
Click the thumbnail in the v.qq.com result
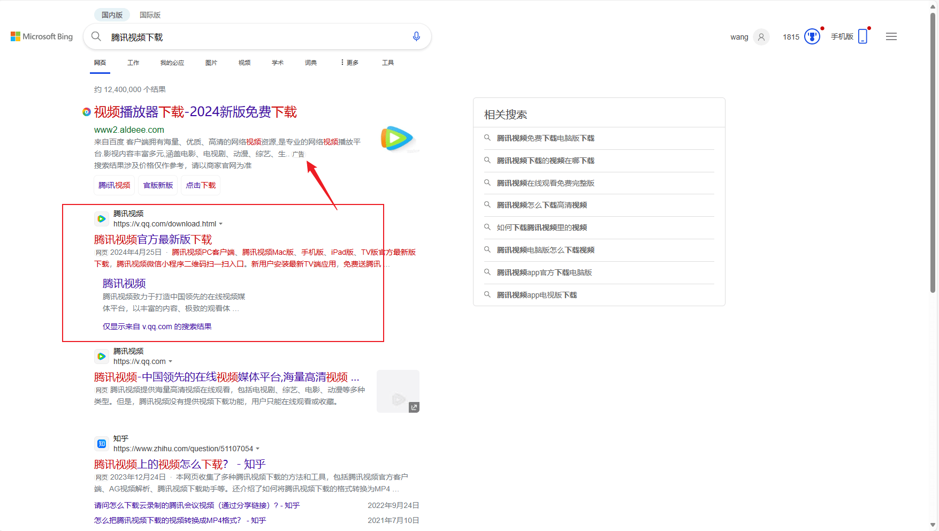click(x=398, y=391)
